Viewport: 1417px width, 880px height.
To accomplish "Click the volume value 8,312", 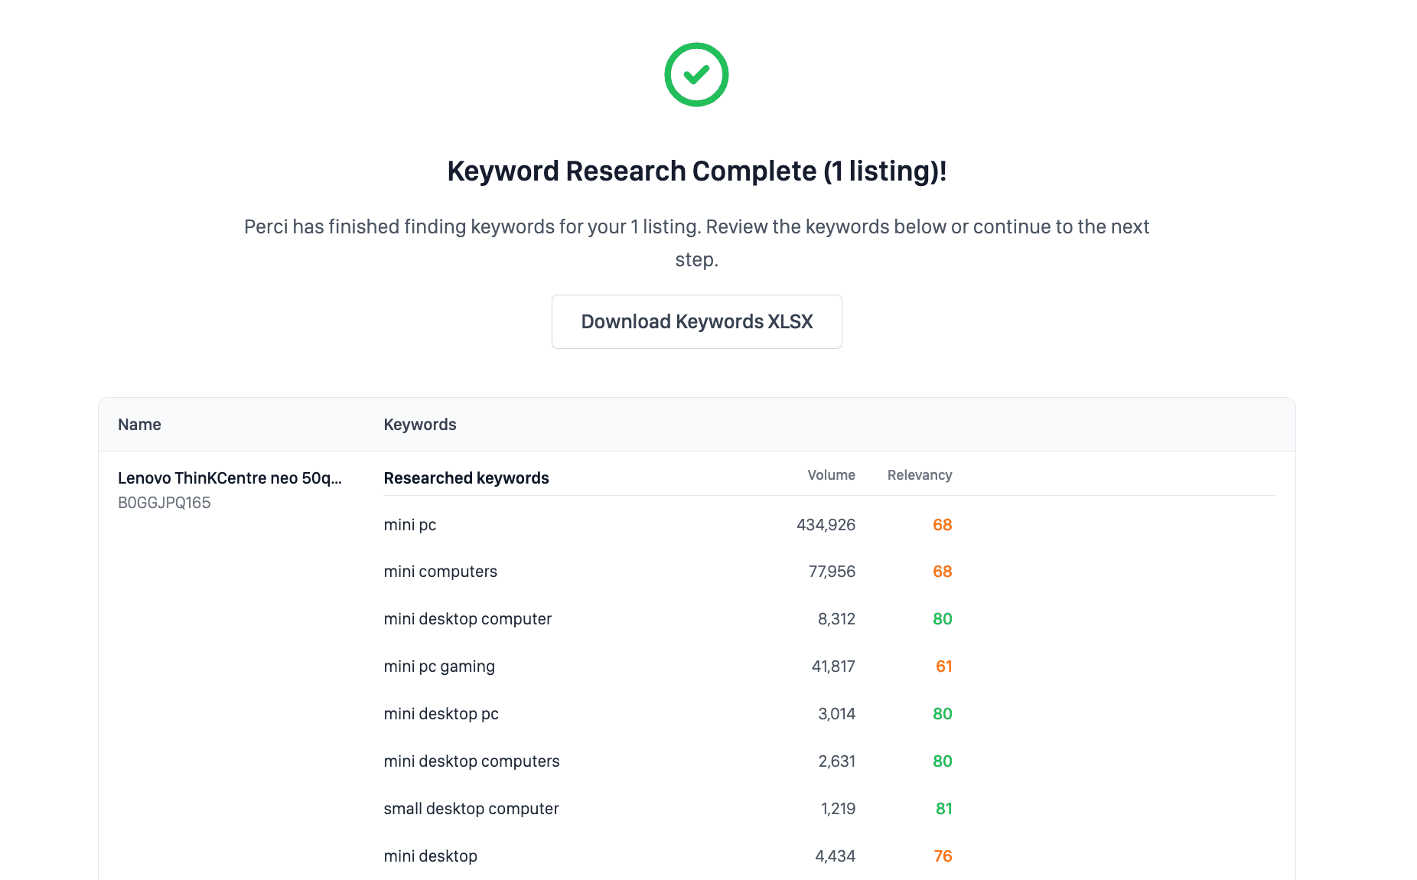I will click(836, 619).
